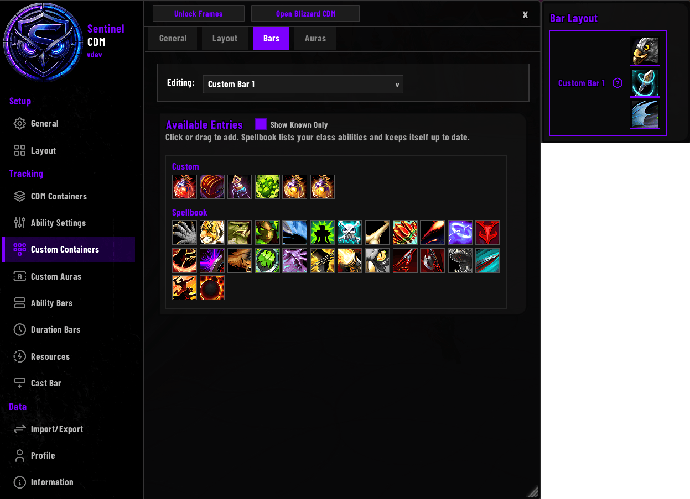Open Information in the sidebar

tap(69, 482)
